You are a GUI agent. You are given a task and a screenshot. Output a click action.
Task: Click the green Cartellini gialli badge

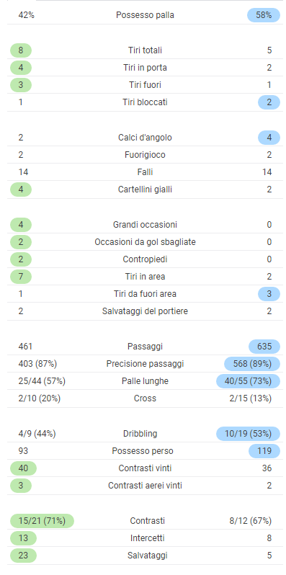(21, 190)
